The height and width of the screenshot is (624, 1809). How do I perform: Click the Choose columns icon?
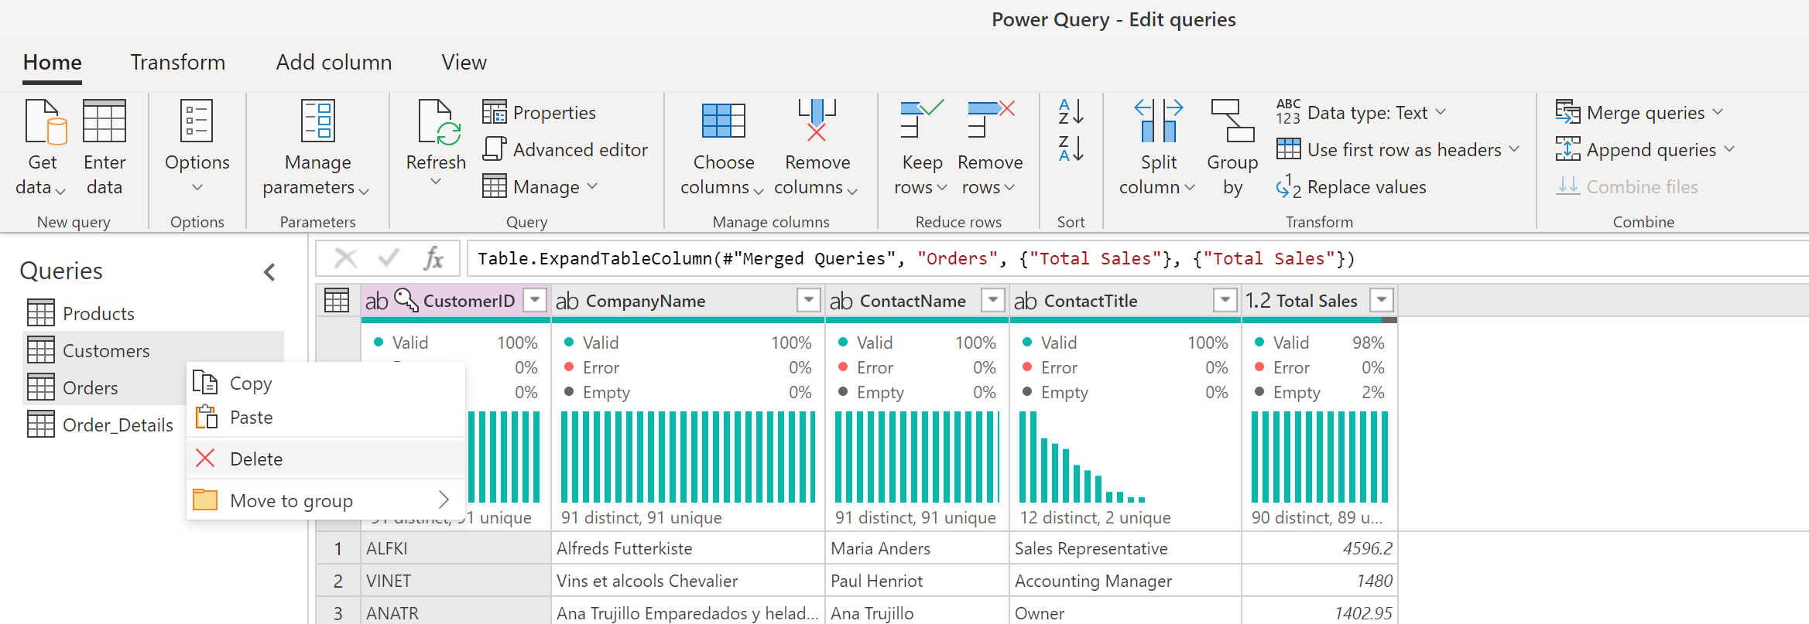pyautogui.click(x=723, y=122)
